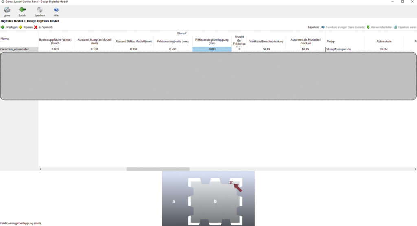
Task: Edit Basisstoppfläche-Winkel value 0.000
Action: [x=55, y=49]
